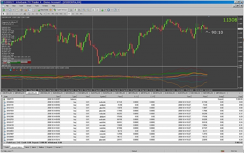Image resolution: width=244 pixels, height=153 pixels.
Task: Expand the Periods dropdown arrow
Action: coord(112,10)
